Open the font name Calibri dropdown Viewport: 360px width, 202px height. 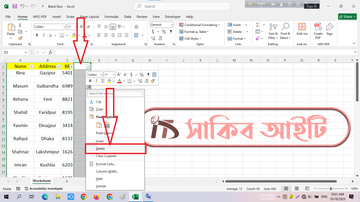[64, 27]
